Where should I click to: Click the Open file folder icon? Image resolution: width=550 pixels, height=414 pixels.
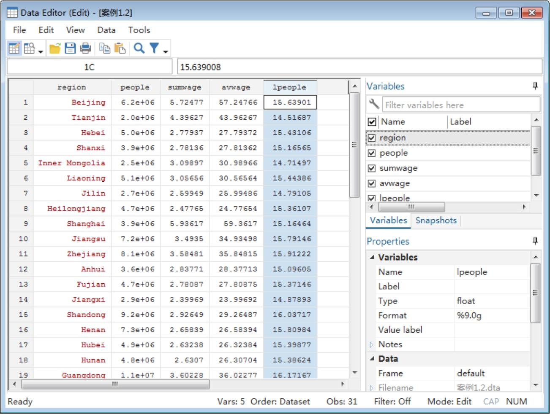click(55, 48)
